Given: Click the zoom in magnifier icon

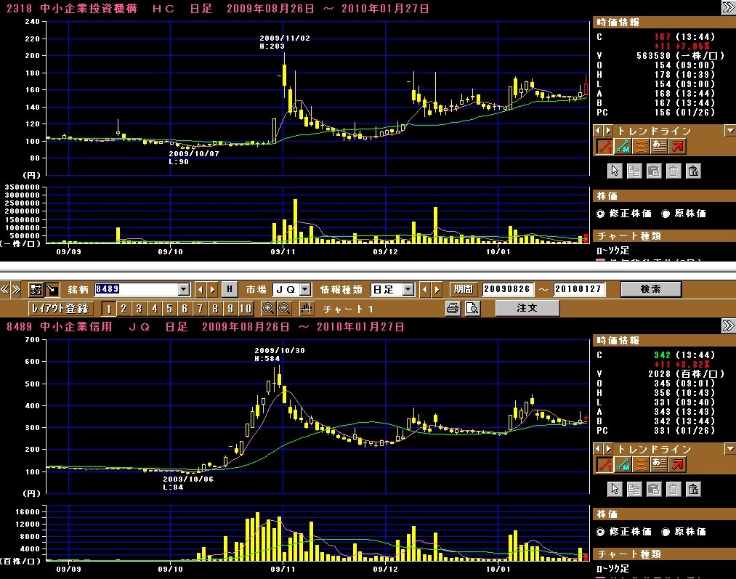Looking at the screenshot, I should tap(269, 308).
